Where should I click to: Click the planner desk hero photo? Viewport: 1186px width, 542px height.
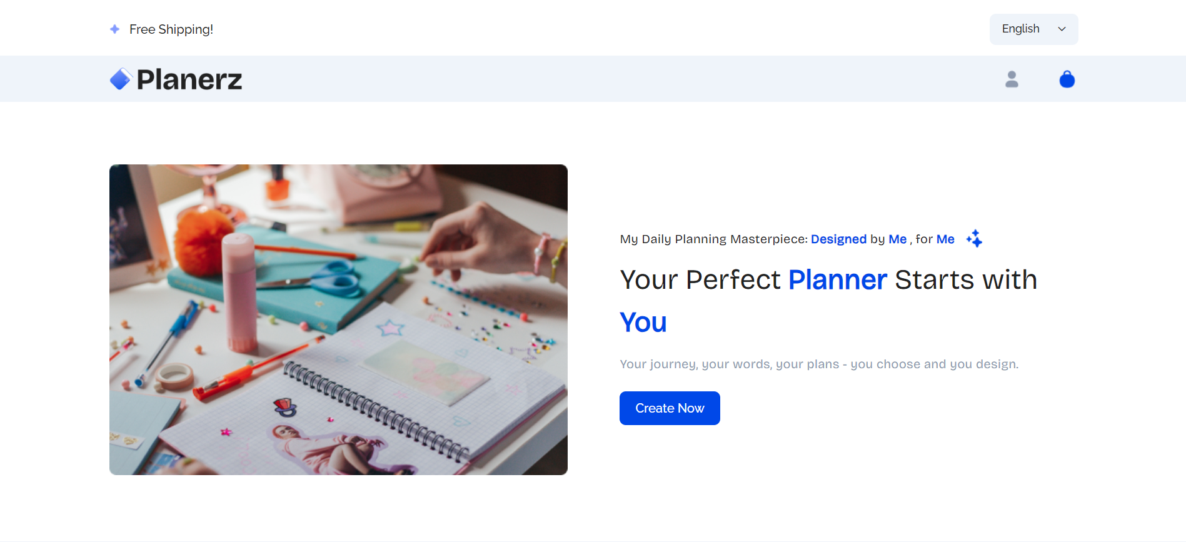(x=338, y=319)
